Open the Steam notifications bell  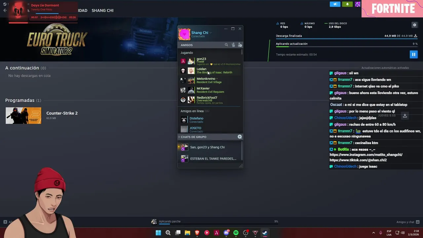pos(347,4)
